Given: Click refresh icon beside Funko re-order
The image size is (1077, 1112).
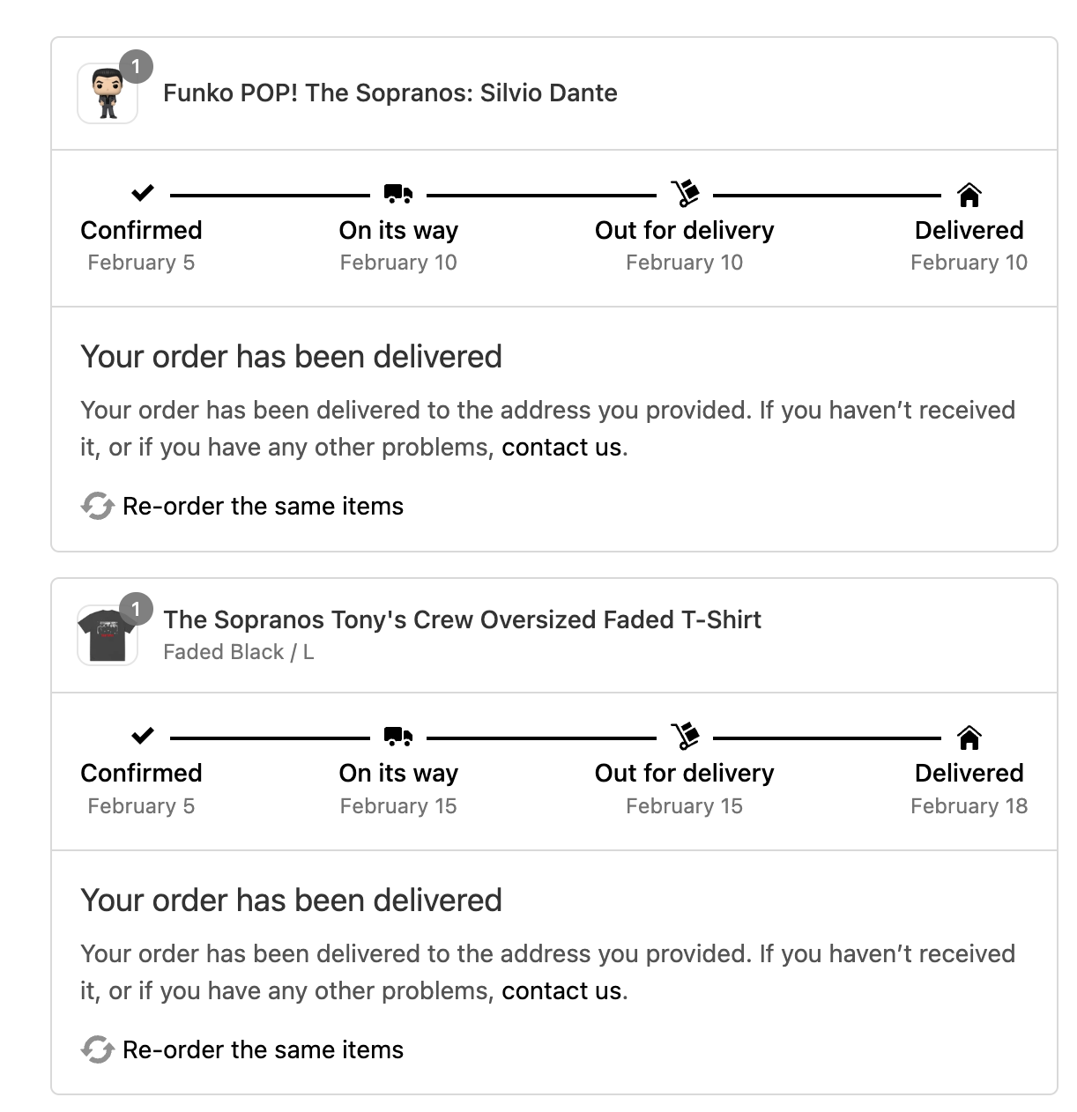Looking at the screenshot, I should tap(98, 506).
